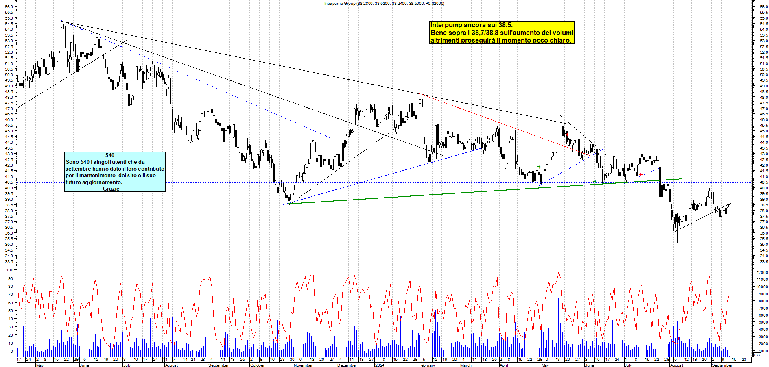
Task: Click the '2024' year label on the time axis
Action: [x=379, y=365]
